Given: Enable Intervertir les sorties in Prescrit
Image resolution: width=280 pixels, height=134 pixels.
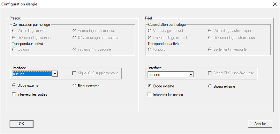Looking at the screenshot, I should point(14,94).
